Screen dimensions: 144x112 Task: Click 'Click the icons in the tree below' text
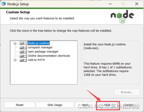click(61, 31)
